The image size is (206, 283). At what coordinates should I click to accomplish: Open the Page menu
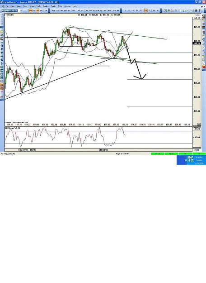pos(13,6)
